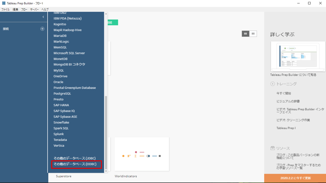Image resolution: width=326 pixels, height=183 pixels.
Task: Open blog about this version's new features
Action: (x=298, y=156)
